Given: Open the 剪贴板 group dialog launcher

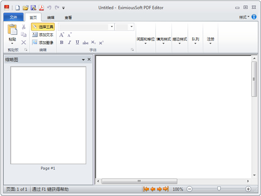Looking at the screenshot, I should [x=26, y=50].
